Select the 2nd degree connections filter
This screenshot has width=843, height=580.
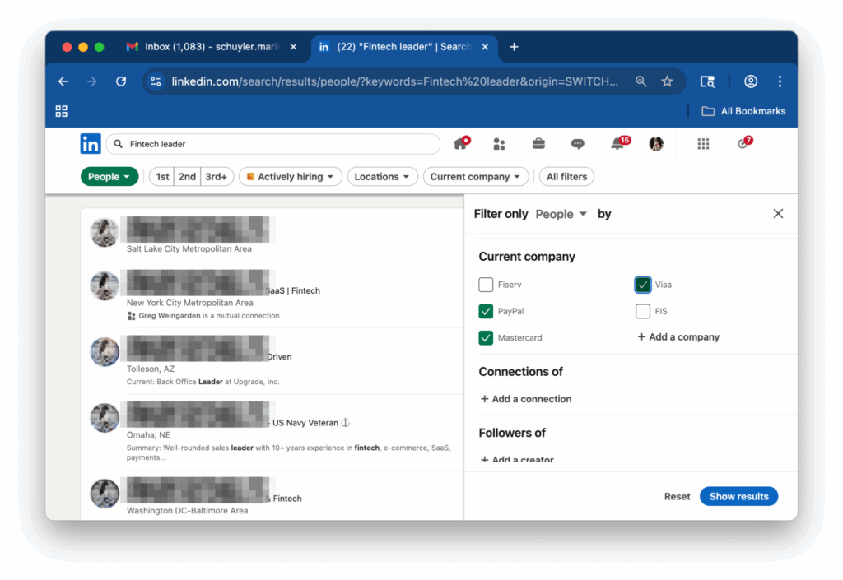pos(187,177)
